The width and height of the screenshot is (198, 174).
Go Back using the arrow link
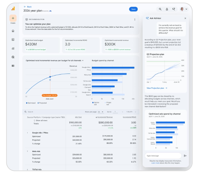coord(28,7)
